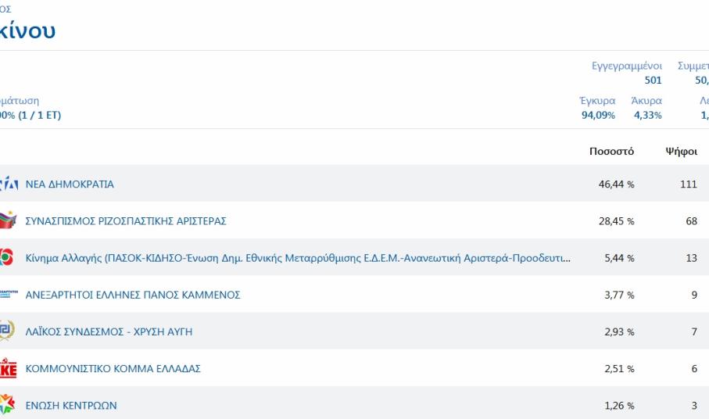Click the ΣΥΡΙΖΑ party flag logo
Screen dimensions: 709x419
click(7, 221)
